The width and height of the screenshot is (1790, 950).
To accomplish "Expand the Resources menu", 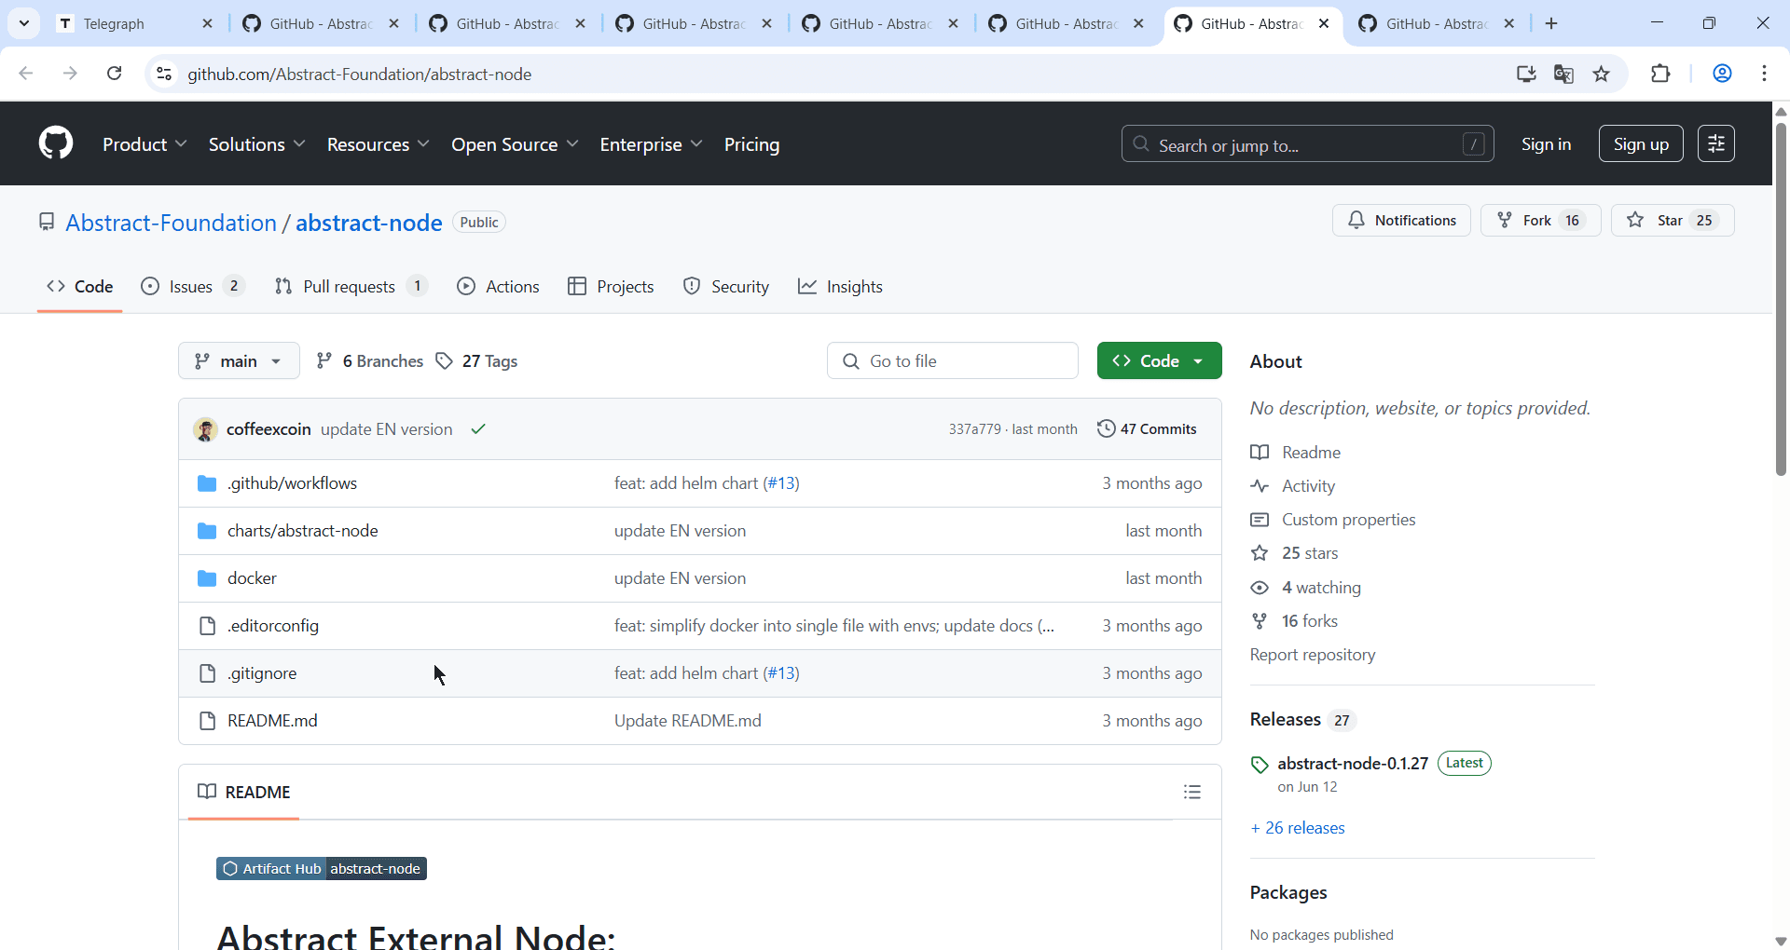I will tap(378, 144).
